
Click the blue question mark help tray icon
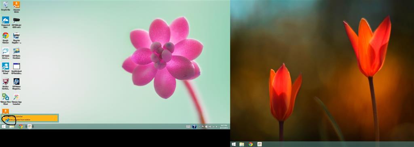[194, 127]
